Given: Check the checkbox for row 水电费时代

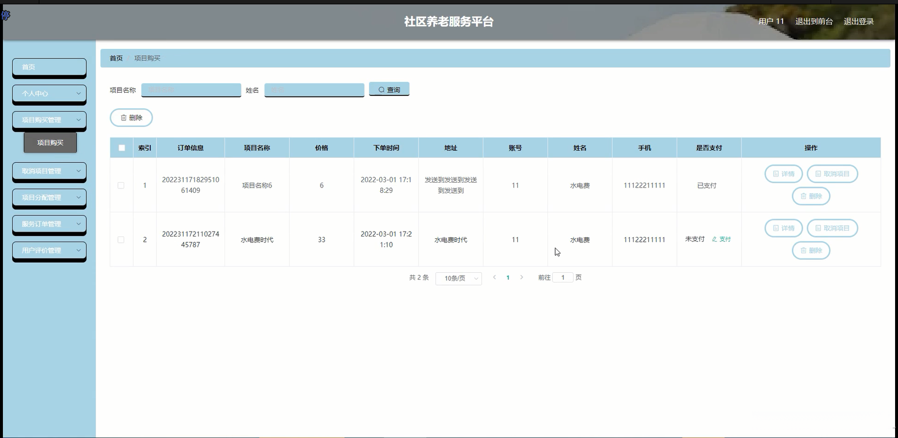Looking at the screenshot, I should (121, 240).
